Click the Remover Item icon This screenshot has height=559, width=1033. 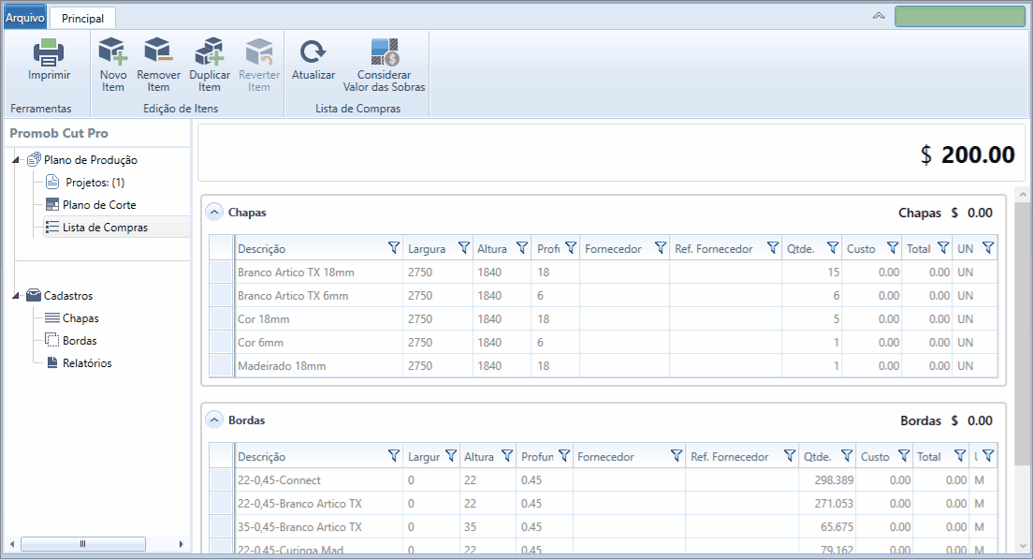(x=158, y=52)
